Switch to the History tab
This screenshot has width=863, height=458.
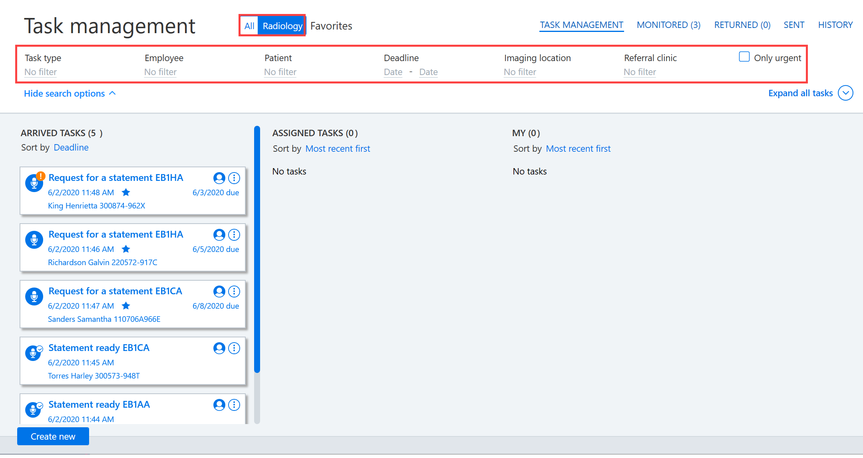(x=835, y=25)
